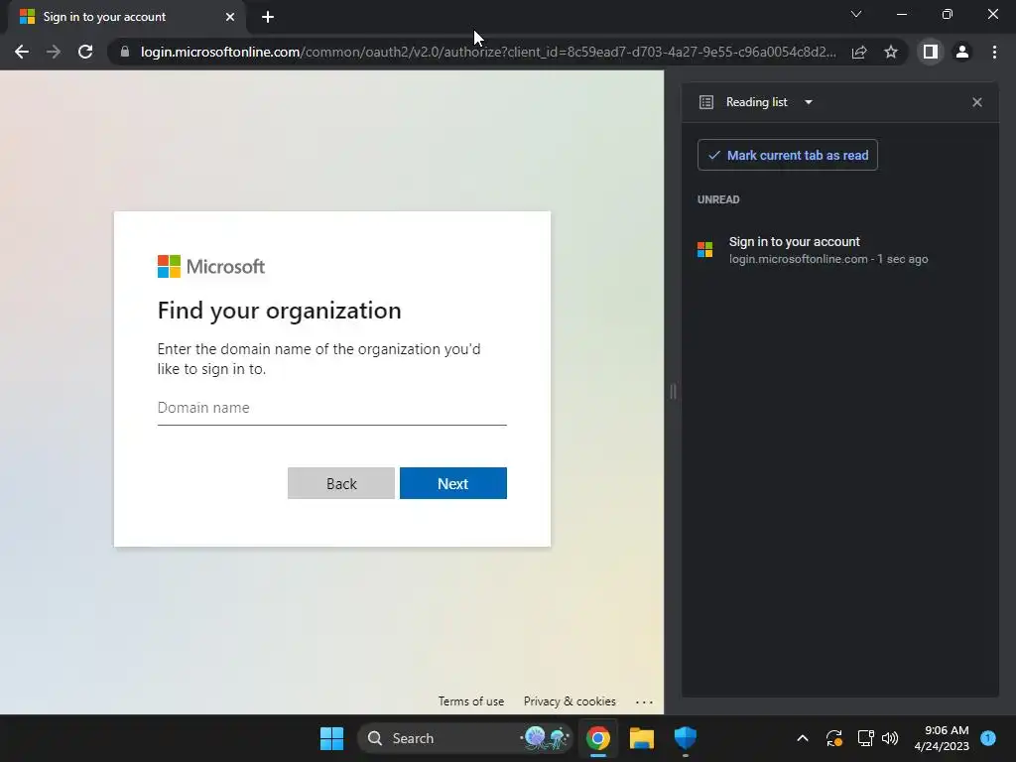Viewport: 1016px width, 762px height.
Task: Open the network status tray icon
Action: click(865, 738)
